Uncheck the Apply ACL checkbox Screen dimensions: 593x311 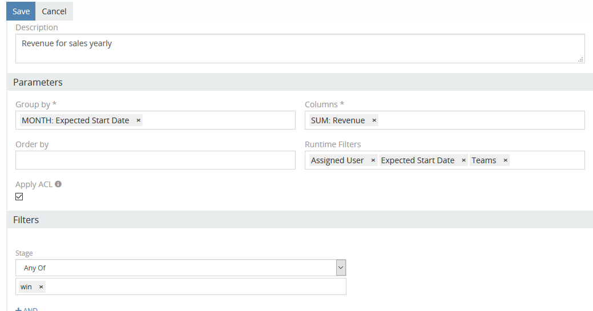tap(19, 197)
